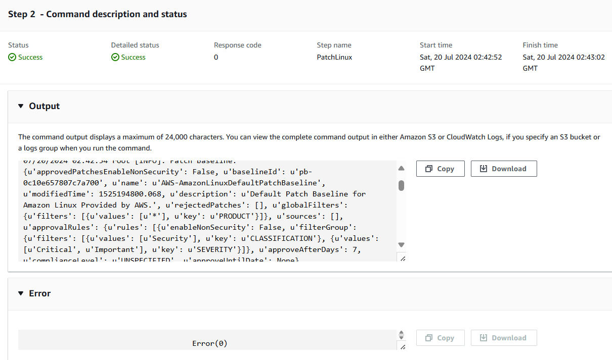
Task: Copy the command output text
Action: click(440, 169)
